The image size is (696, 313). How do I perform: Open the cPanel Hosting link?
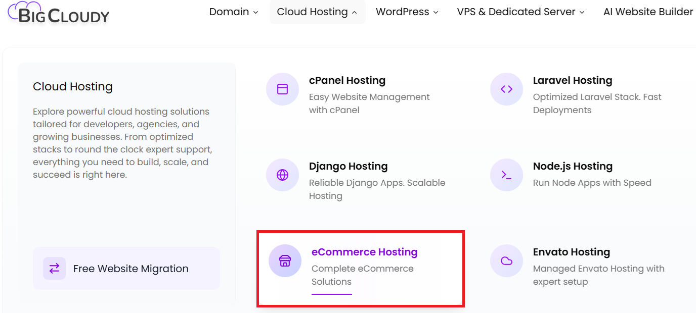coord(347,80)
